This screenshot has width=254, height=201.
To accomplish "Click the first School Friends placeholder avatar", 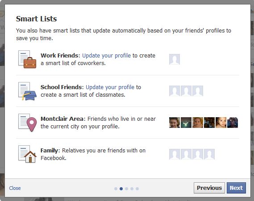I will [175, 91].
